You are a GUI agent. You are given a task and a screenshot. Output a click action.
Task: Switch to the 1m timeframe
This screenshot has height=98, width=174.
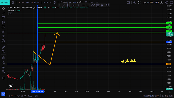[x=19, y=3]
